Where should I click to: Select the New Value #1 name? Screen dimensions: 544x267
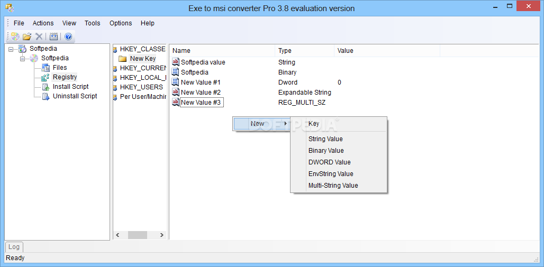click(x=201, y=82)
